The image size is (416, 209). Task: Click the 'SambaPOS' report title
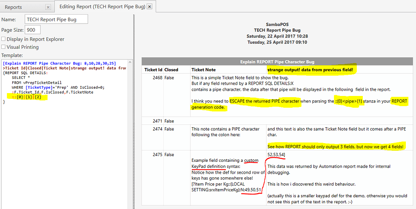(x=277, y=25)
